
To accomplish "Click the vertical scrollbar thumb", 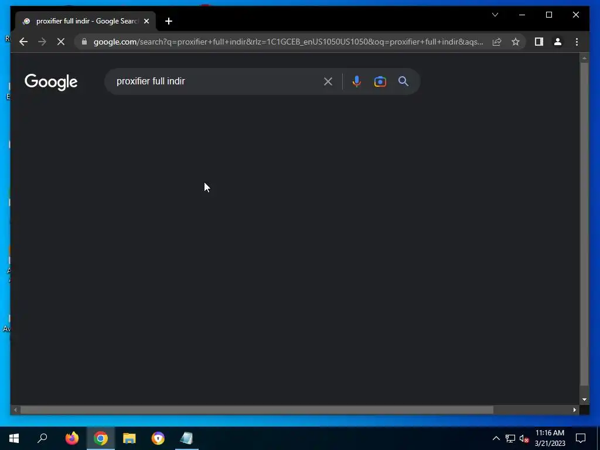I will tap(584, 224).
